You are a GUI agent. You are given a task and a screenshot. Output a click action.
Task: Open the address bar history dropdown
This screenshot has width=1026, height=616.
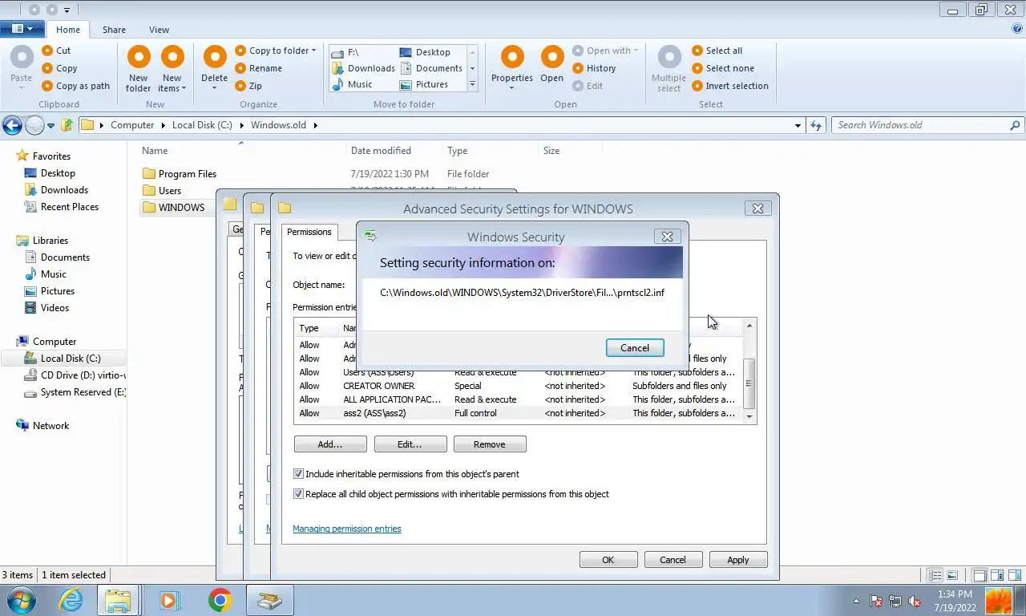point(798,125)
